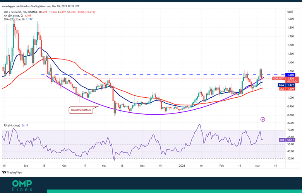The image size is (302, 193).
Task: Click the 'Nov' label on time axis
Action: 104,166
